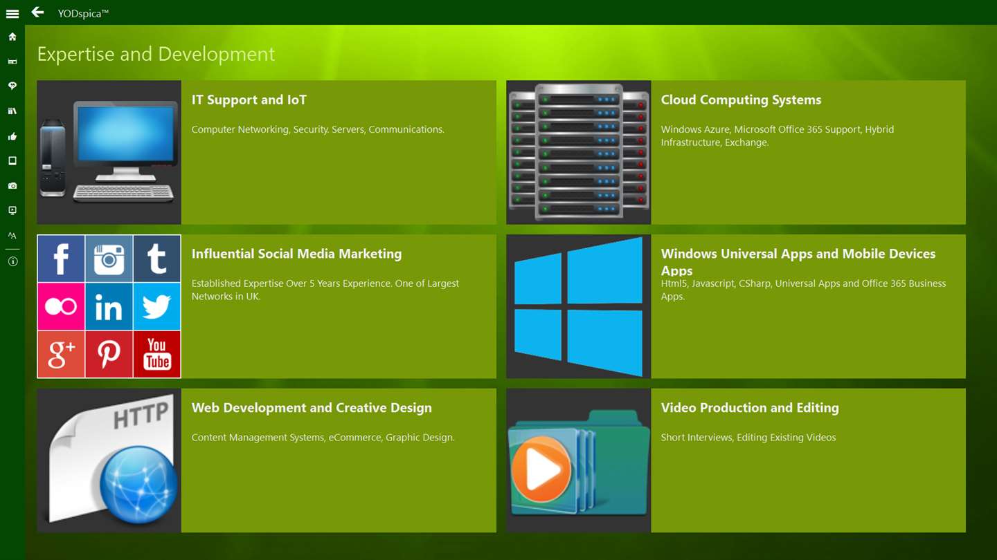Open Influential Social Media Marketing heading

tap(296, 254)
